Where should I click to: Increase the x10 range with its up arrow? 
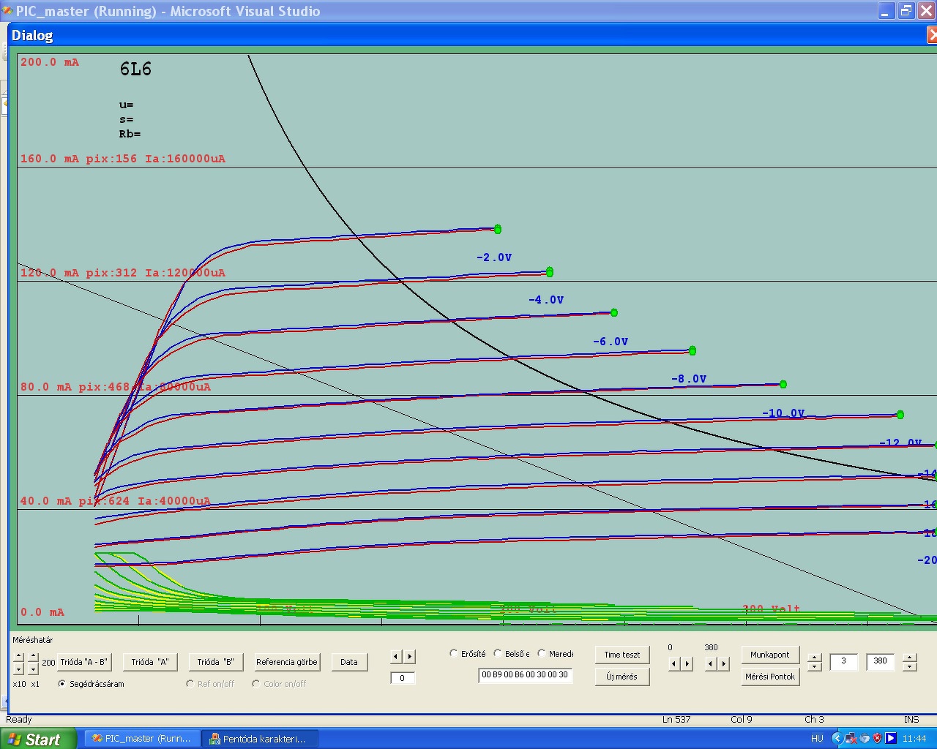click(19, 658)
